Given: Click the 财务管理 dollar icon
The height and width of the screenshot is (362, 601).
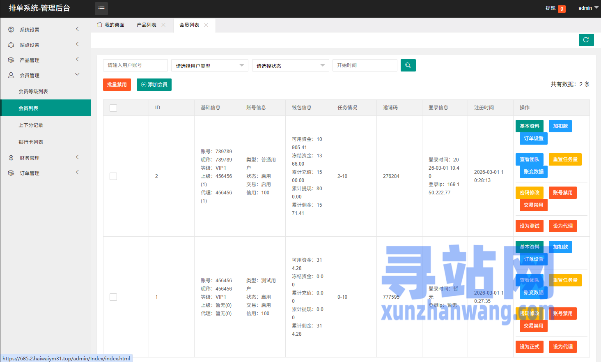Looking at the screenshot, I should (11, 158).
